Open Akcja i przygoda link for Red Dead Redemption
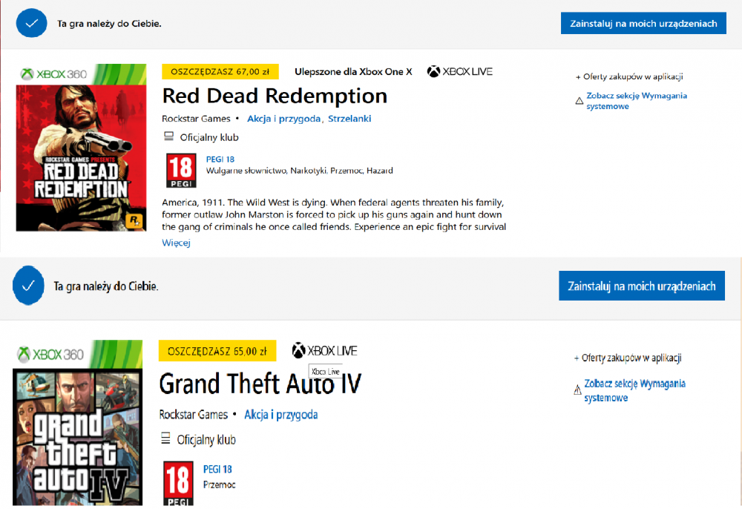The height and width of the screenshot is (509, 742). coord(283,119)
